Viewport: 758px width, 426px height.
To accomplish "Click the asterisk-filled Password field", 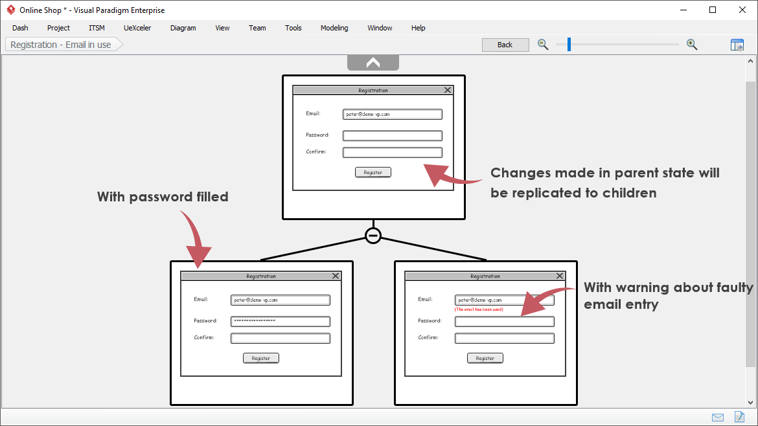I will (281, 321).
